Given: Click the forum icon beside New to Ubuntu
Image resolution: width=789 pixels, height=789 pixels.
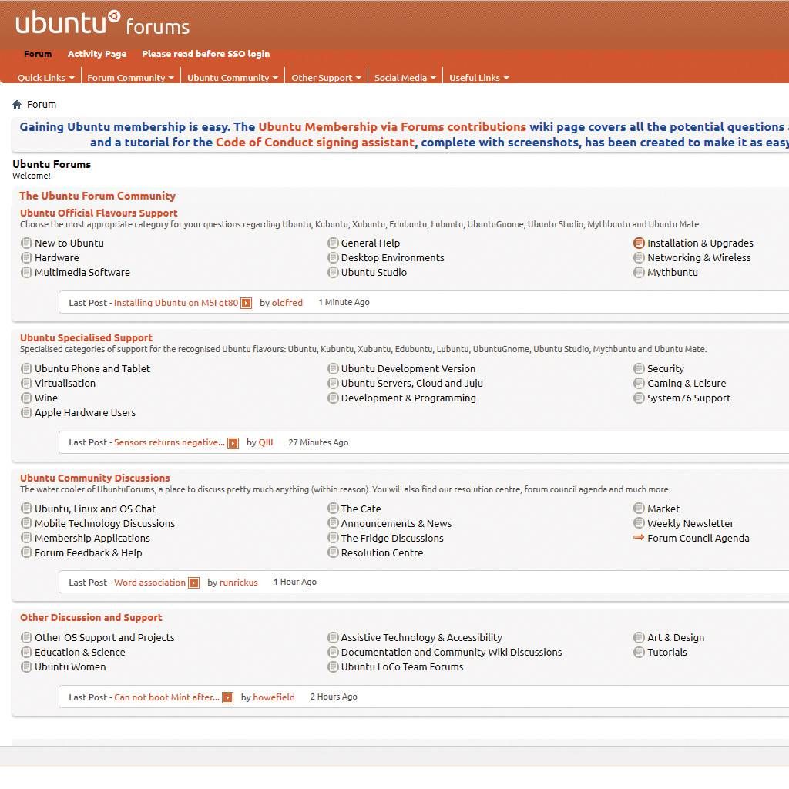Looking at the screenshot, I should (26, 243).
